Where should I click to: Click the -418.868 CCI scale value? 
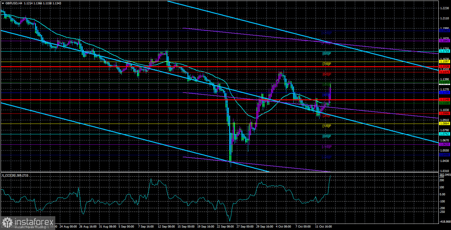point(445,221)
